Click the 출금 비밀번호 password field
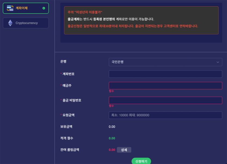The height and width of the screenshot is (164, 227). tap(165, 100)
